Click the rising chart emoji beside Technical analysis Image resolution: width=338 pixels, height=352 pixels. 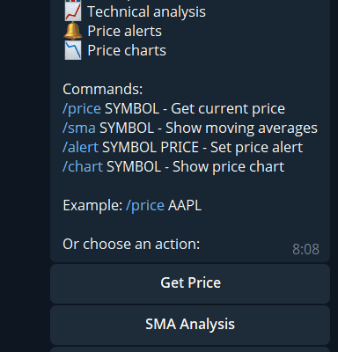72,12
